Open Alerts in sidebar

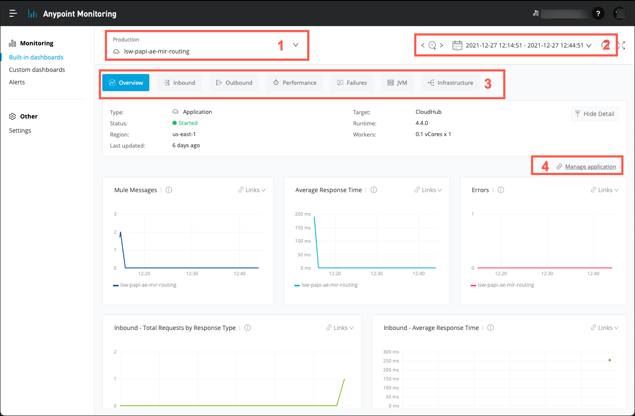(17, 82)
